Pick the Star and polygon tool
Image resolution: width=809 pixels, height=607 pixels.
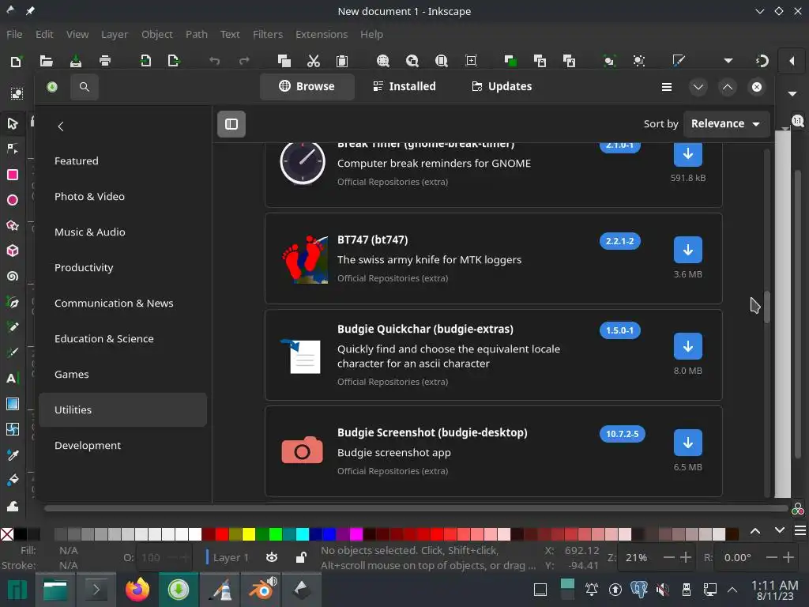(13, 225)
